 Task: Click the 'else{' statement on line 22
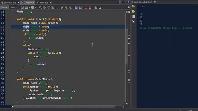click(27, 45)
